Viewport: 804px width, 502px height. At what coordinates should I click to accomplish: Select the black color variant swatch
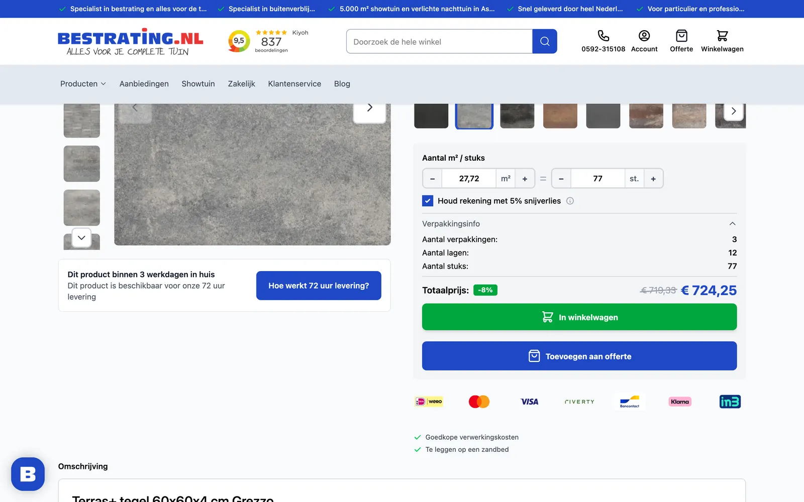[431, 116]
